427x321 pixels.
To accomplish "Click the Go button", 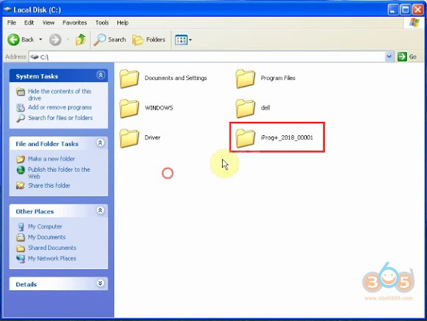I will tap(407, 57).
